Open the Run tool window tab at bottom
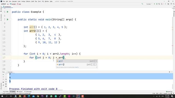Image resolution: width=175 pixels, height=98 pixels. (x=13, y=92)
